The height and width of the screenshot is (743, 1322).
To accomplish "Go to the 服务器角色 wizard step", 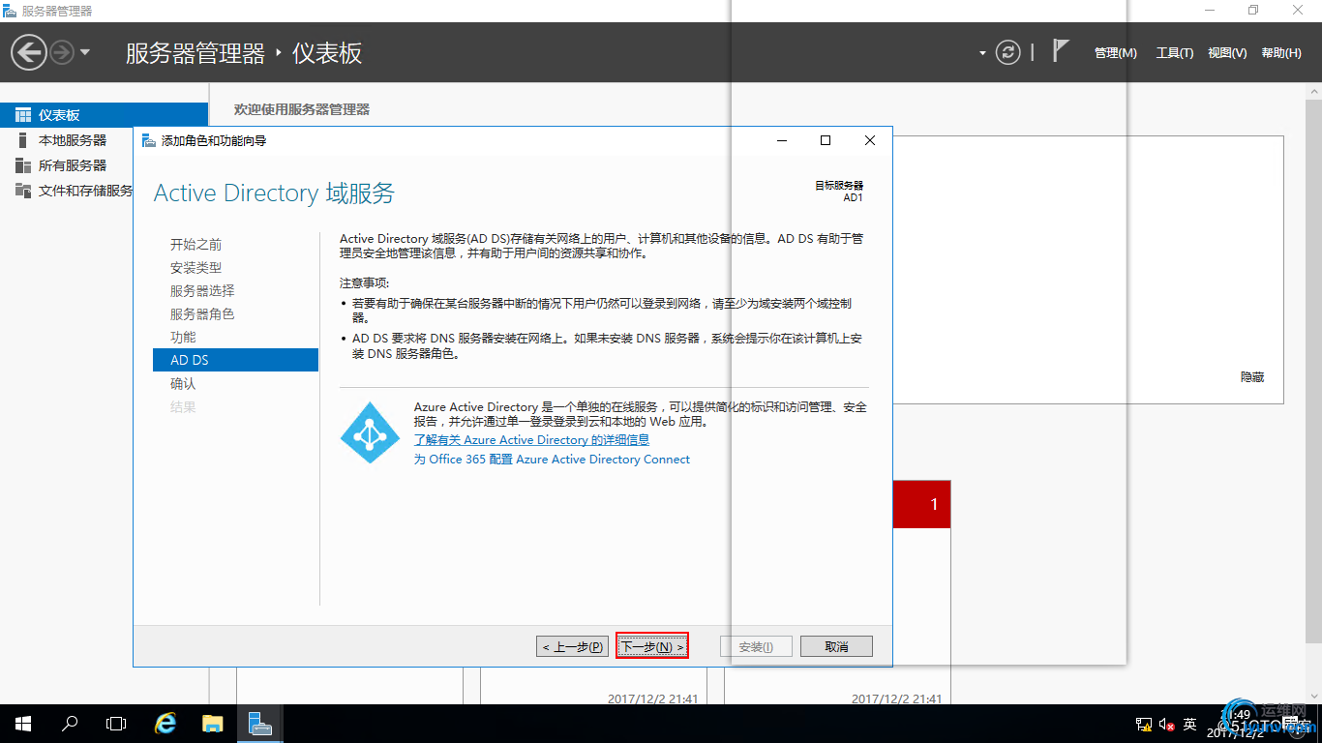I will click(x=202, y=314).
